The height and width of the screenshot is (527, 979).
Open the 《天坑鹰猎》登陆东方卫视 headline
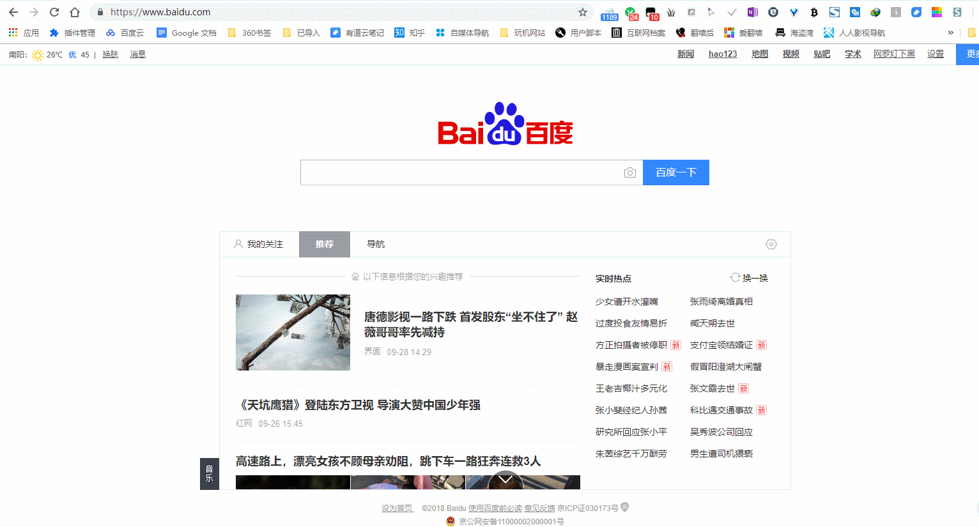pos(358,405)
